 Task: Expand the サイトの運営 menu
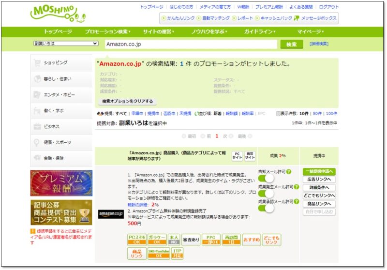(x=158, y=31)
